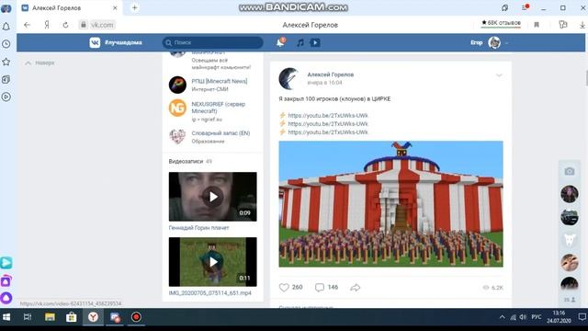The image size is (588, 331).
Task: Open РПШ [Minecraft News] group
Action: [220, 81]
